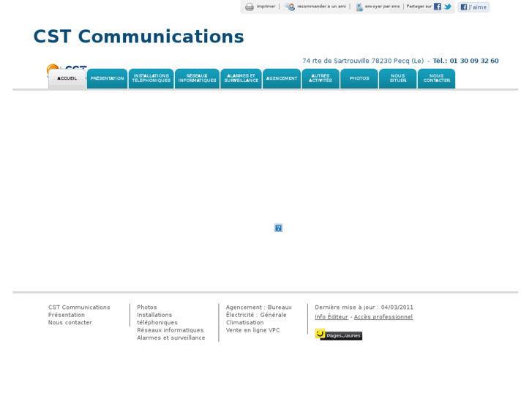Click footer link Photos
This screenshot has height=399, width=532.
147,307
